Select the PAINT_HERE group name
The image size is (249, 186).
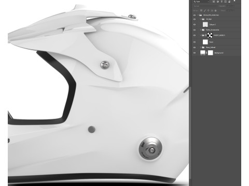pos(219,35)
